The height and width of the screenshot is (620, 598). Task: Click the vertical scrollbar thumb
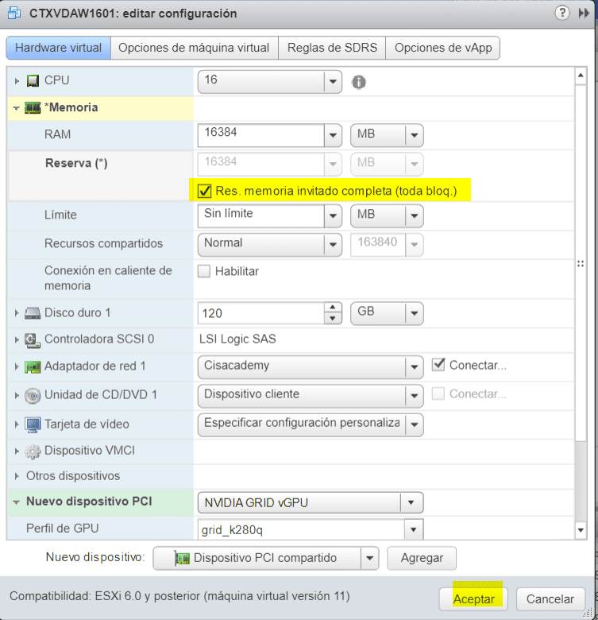[581, 262]
